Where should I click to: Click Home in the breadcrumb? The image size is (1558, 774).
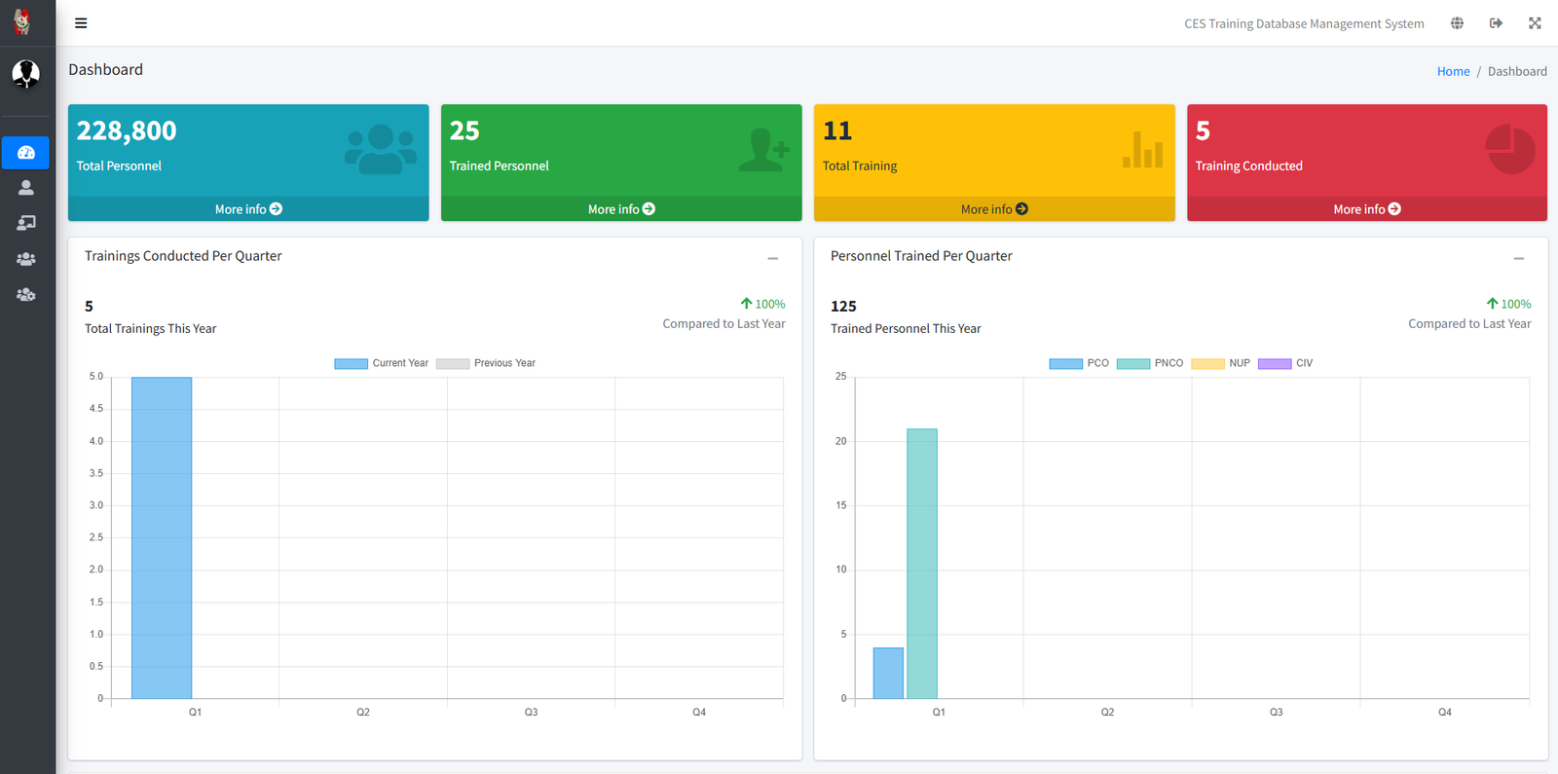click(x=1453, y=72)
